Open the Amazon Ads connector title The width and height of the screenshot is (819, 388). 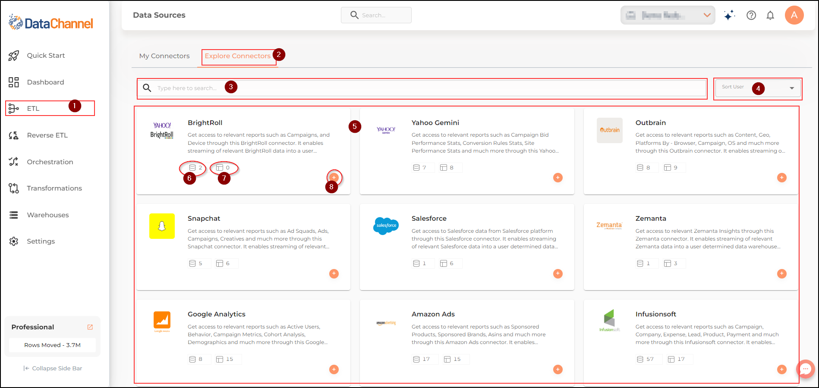[433, 314]
